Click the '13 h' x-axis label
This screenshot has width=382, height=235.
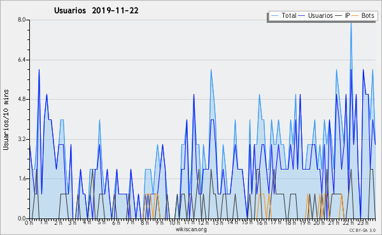point(218,222)
